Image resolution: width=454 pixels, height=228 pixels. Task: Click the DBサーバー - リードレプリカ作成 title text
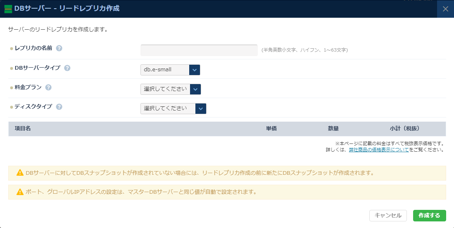click(67, 8)
